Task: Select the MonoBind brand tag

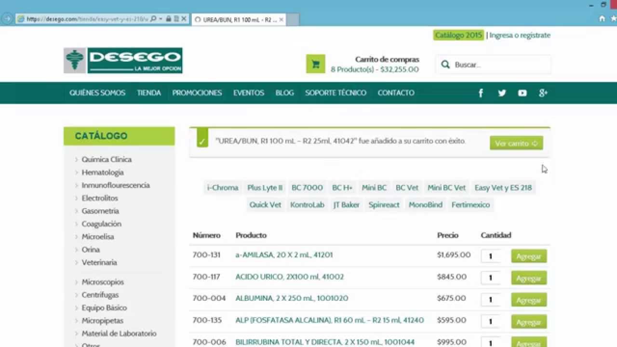Action: [x=426, y=205]
